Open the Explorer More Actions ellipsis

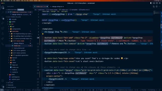click(30, 7)
